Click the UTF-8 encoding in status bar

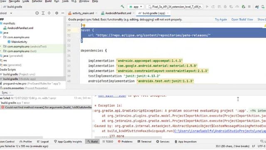coord(261,146)
